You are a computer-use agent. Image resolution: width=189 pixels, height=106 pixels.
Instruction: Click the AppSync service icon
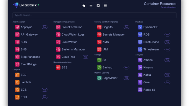[x=17, y=27]
